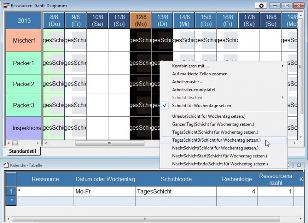Minimize the Ressourcen-Gantt-Diagramm window

(x=275, y=5)
